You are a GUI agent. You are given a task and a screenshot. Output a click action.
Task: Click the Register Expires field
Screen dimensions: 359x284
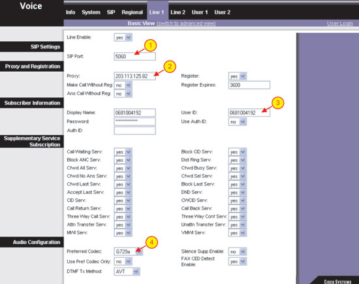[x=249, y=85]
